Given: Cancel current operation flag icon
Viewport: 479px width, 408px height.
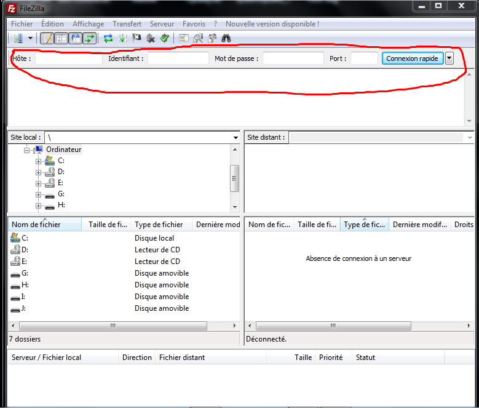Looking at the screenshot, I should pos(137,38).
